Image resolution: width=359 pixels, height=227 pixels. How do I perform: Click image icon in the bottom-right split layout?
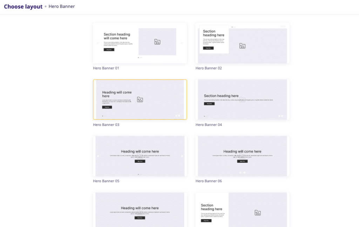[x=258, y=213]
